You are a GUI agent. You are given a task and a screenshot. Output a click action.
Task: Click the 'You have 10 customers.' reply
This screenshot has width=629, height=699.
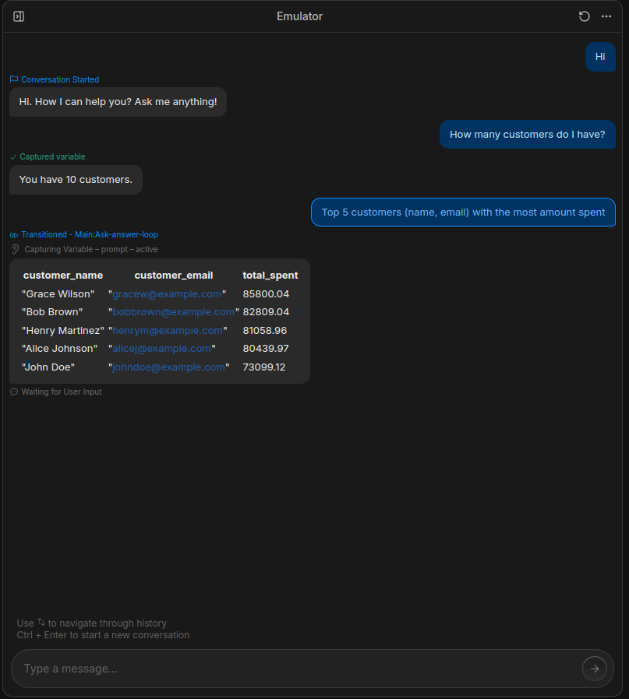click(x=76, y=180)
